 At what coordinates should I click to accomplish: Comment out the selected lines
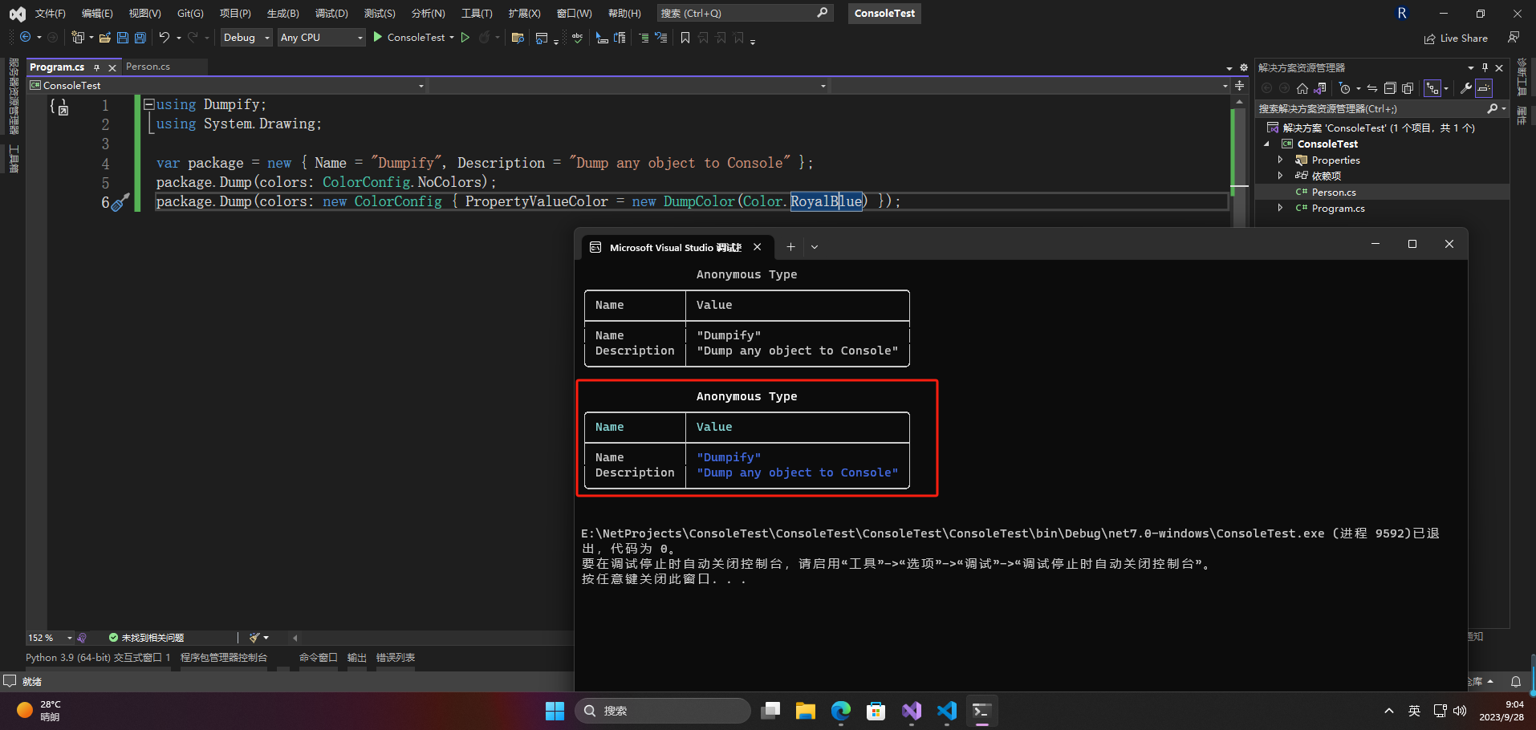[644, 38]
